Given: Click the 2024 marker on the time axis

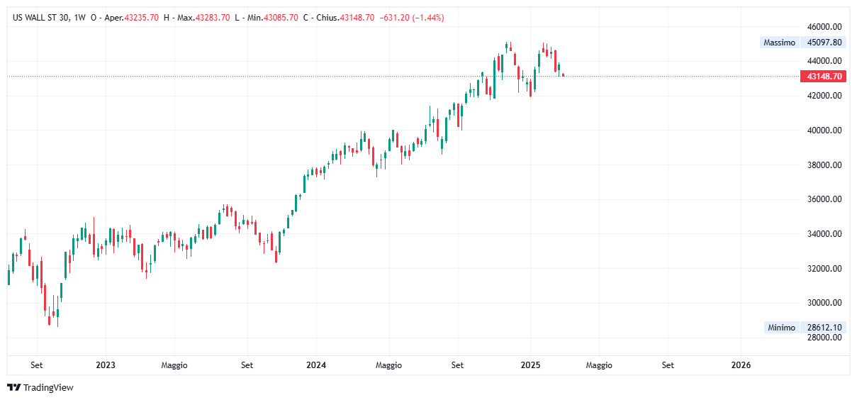Looking at the screenshot, I should click(315, 365).
